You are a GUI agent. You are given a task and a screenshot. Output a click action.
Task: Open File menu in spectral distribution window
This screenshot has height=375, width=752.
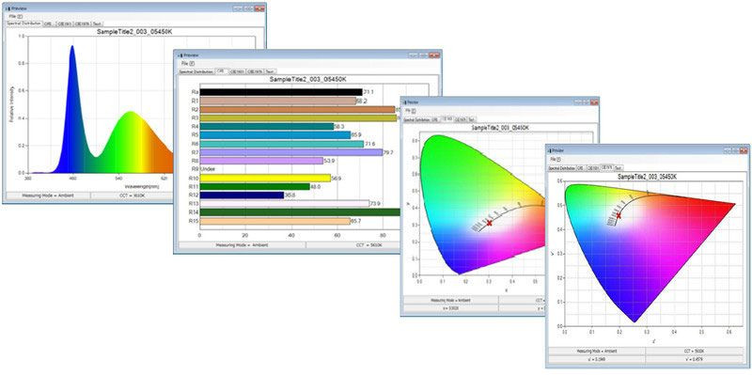(12, 16)
